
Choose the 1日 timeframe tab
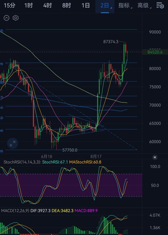(86, 6)
